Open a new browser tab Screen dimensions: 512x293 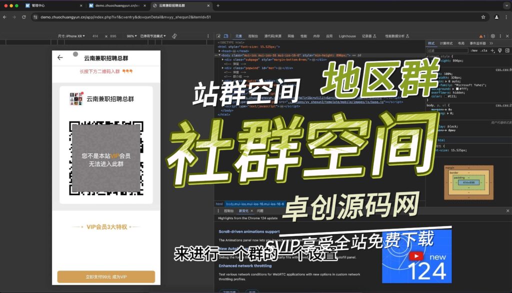(218, 5)
